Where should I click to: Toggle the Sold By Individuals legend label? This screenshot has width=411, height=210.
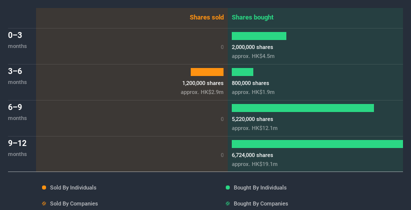point(73,187)
